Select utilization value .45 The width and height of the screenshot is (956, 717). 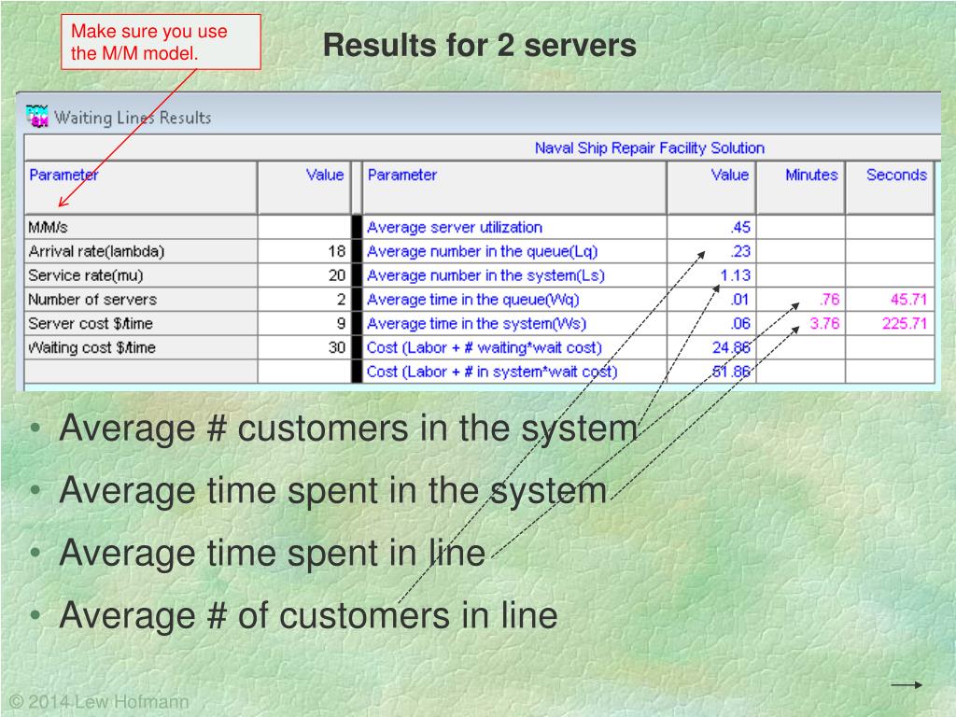coord(740,228)
